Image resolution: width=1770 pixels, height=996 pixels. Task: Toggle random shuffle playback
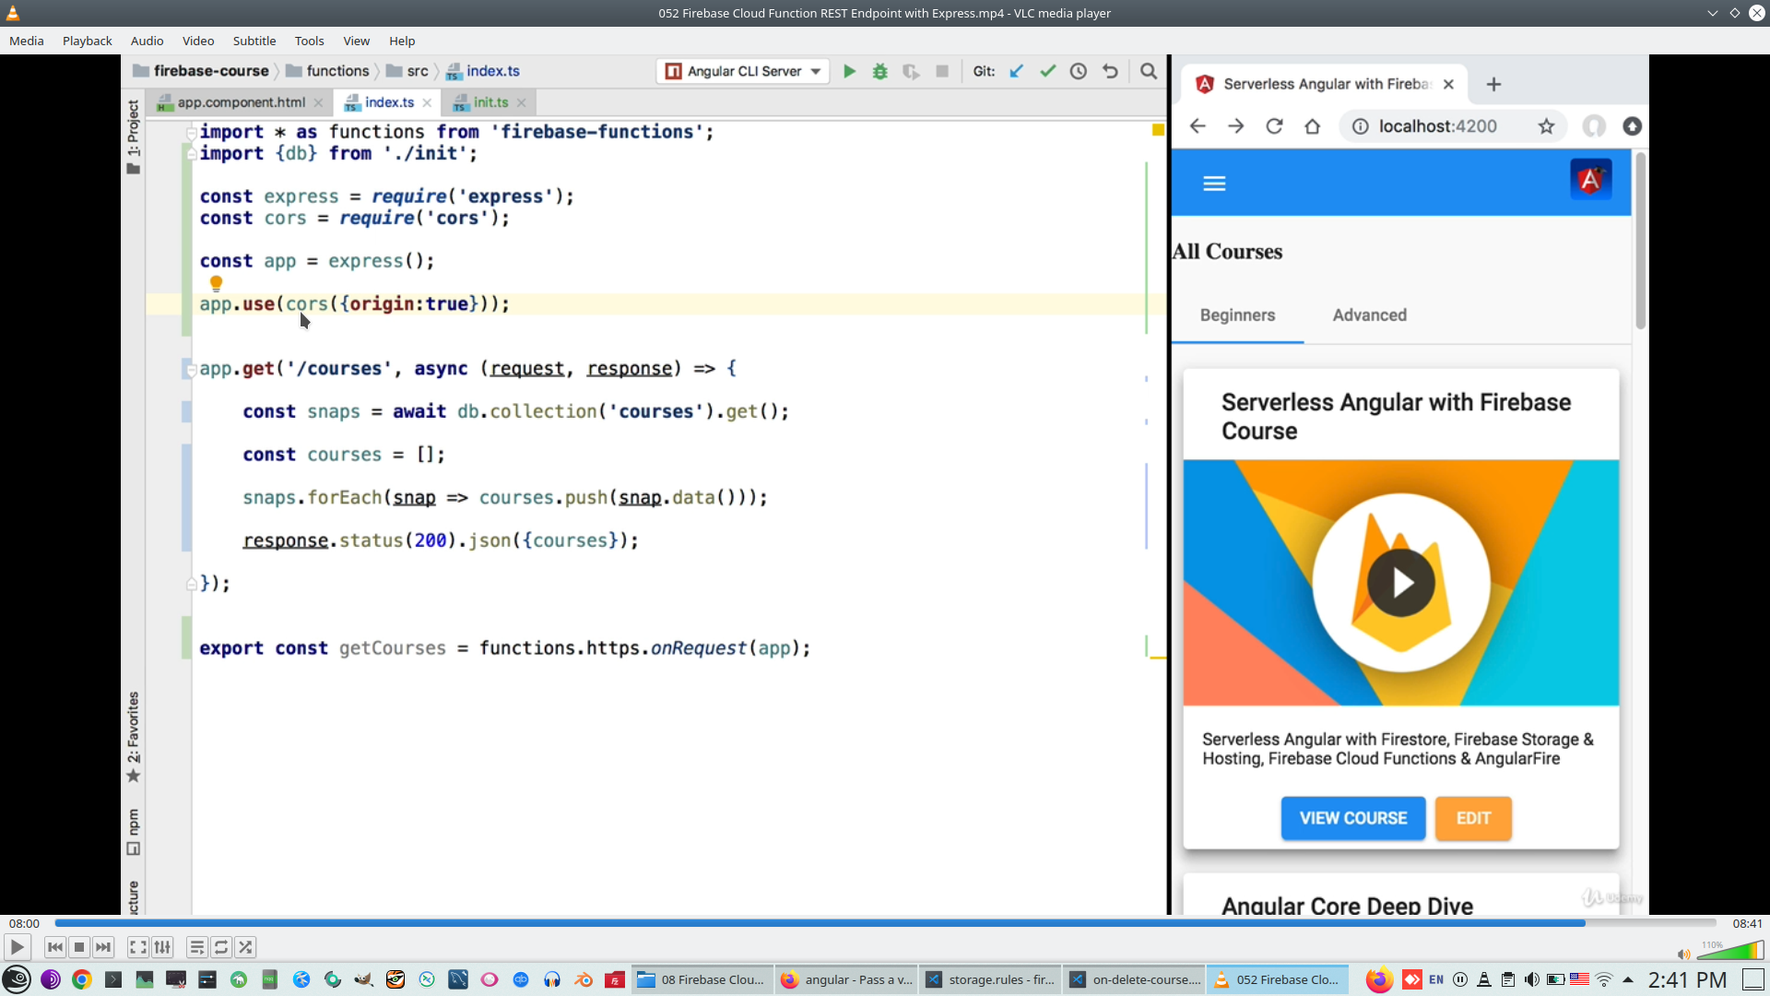pos(245,947)
